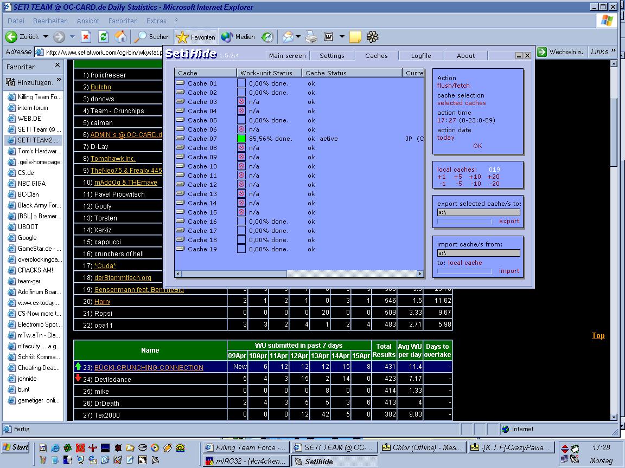This screenshot has width=625, height=468.
Task: Click OK in the Action panel
Action: point(477,146)
